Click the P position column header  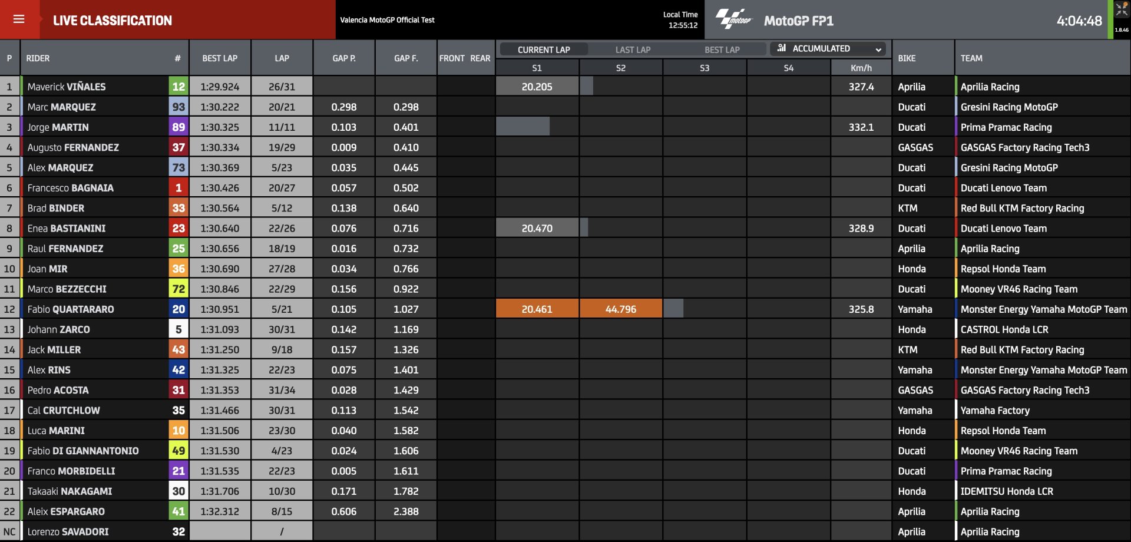(9, 58)
